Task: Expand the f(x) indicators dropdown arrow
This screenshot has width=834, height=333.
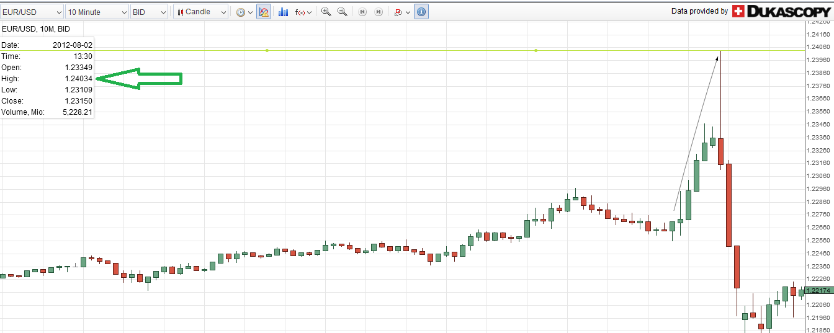Action: click(310, 12)
